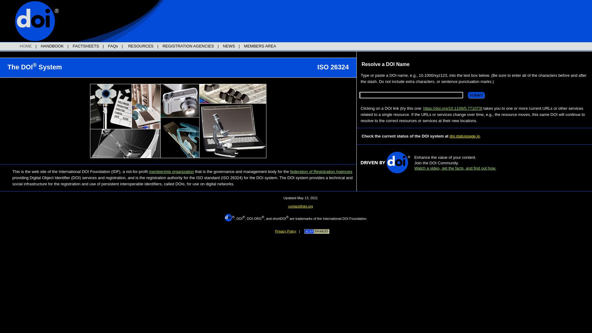Screen dimensions: 592x333
Task: Click the ACAP Enabled badge
Action: click(x=317, y=232)
